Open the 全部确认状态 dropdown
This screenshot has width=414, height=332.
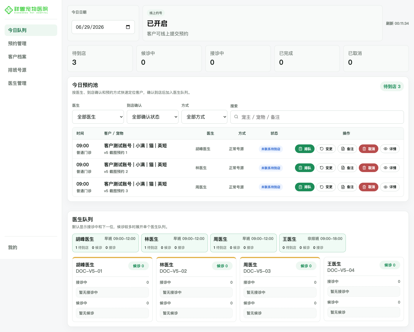[153, 117]
